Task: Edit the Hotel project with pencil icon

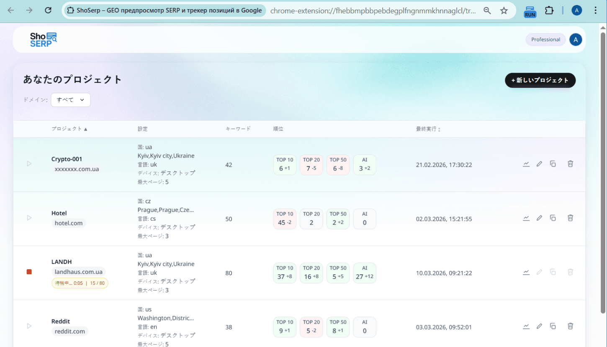Action: [539, 218]
